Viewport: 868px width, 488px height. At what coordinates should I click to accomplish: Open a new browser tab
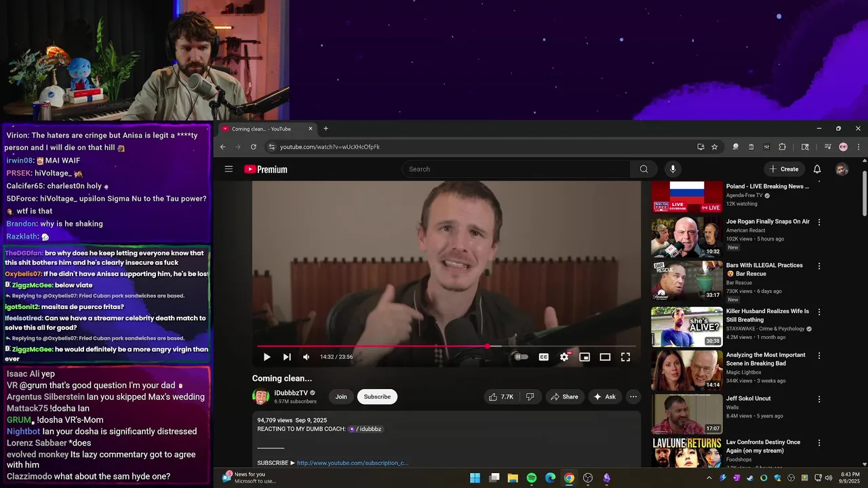click(325, 129)
